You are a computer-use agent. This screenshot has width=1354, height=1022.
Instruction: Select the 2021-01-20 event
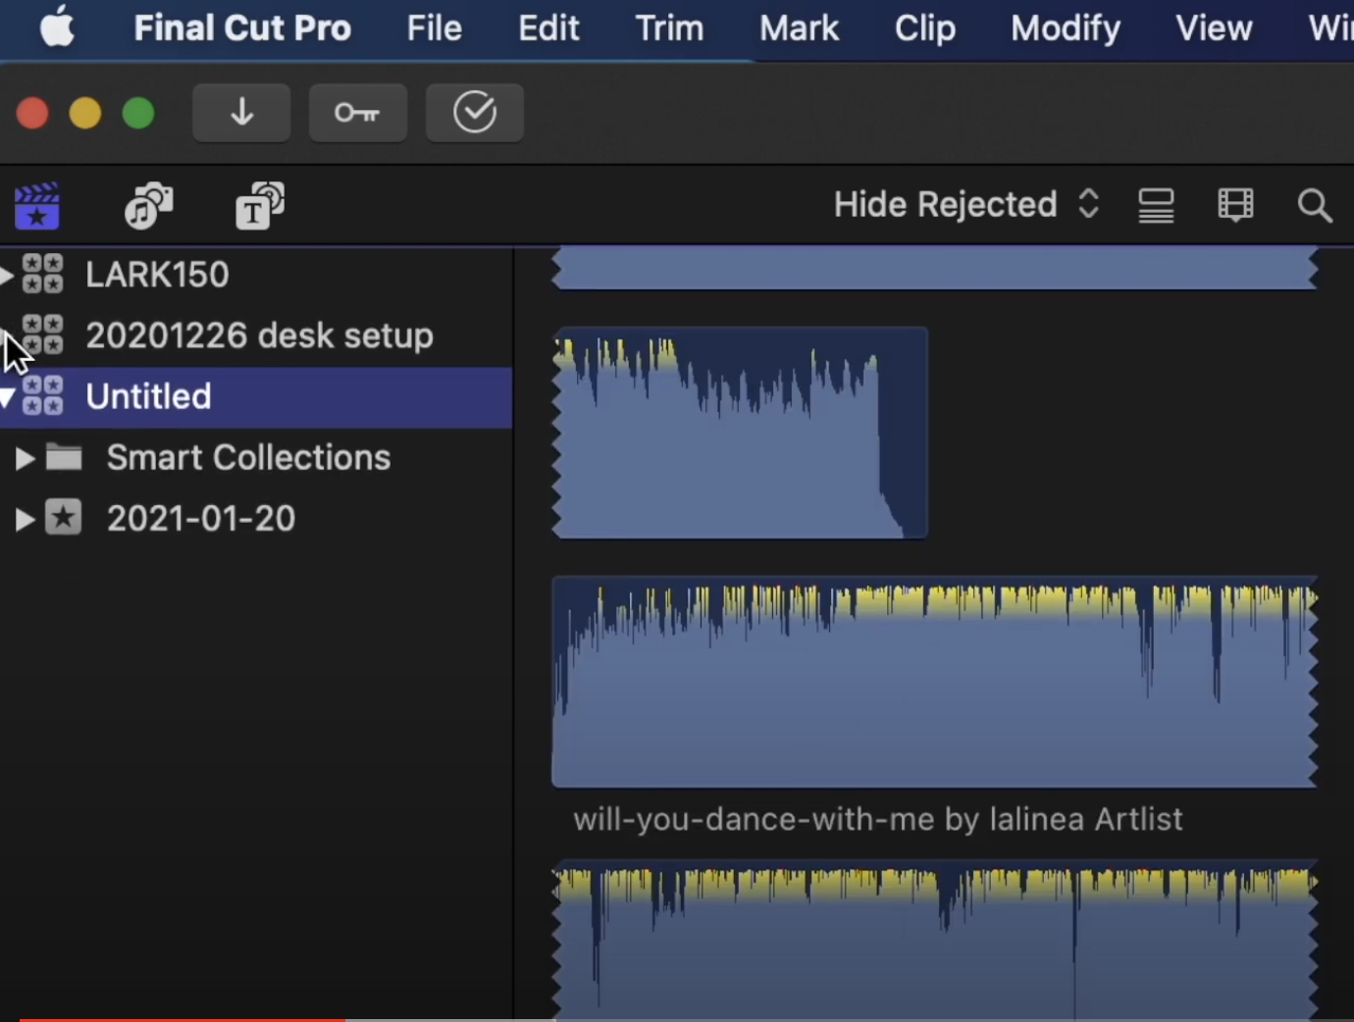200,519
